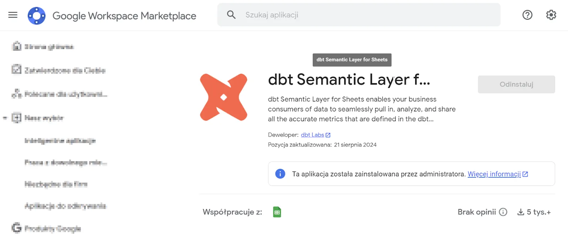Open the help question mark icon
Screen dimensions: 568x237
(527, 15)
